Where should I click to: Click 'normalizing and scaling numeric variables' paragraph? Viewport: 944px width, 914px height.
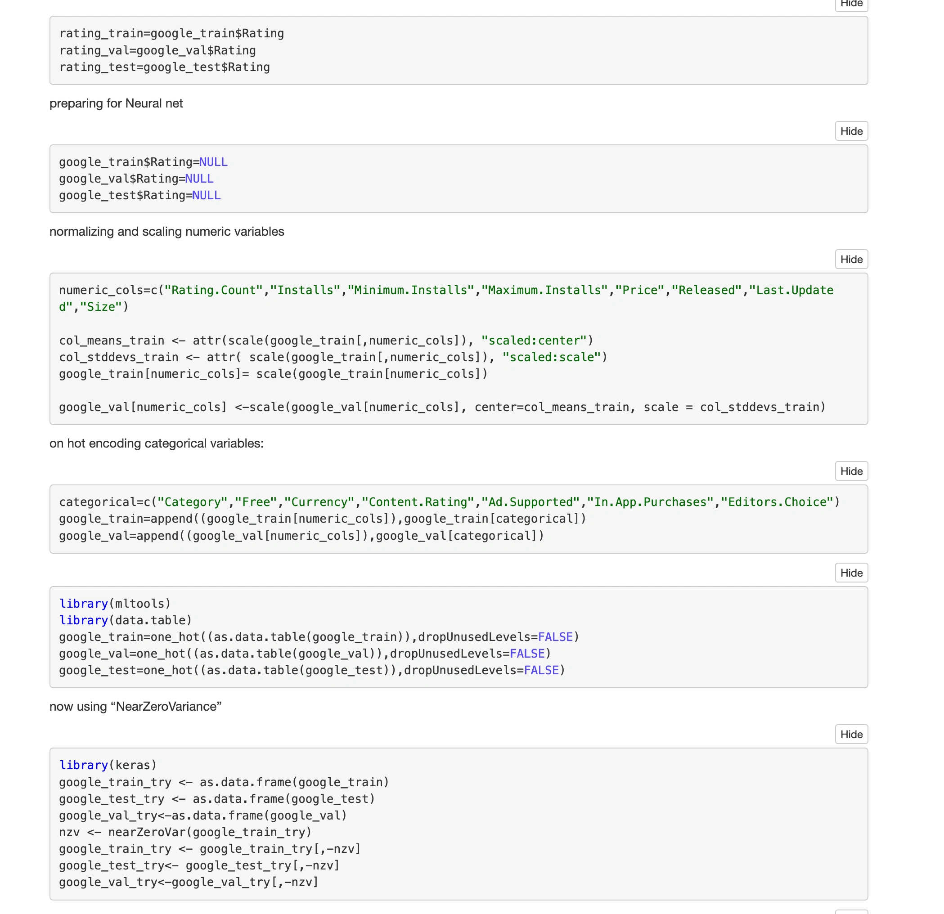[166, 232]
